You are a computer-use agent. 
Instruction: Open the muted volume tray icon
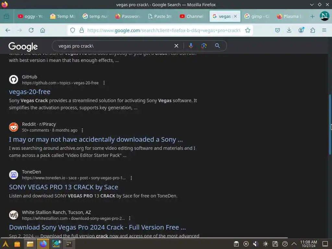255,244
